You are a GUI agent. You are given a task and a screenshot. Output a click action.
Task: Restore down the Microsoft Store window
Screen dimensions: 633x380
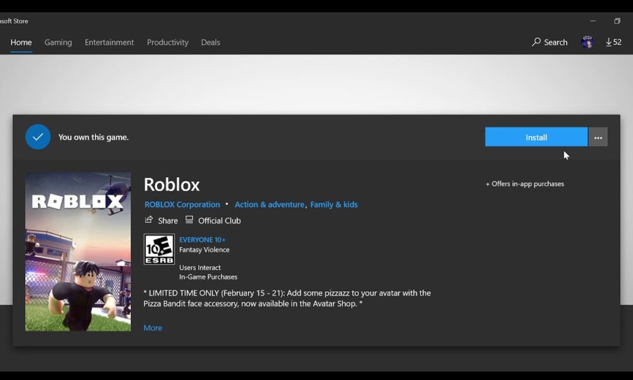(617, 21)
